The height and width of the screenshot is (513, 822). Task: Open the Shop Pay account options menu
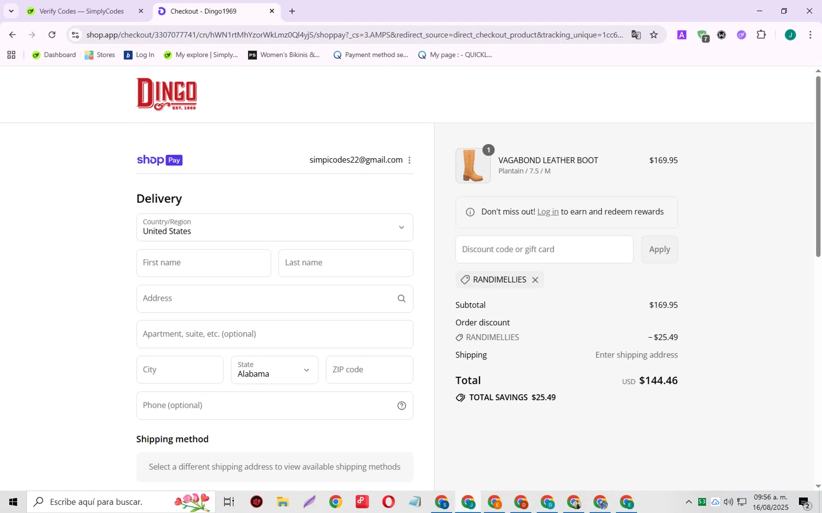(x=409, y=160)
